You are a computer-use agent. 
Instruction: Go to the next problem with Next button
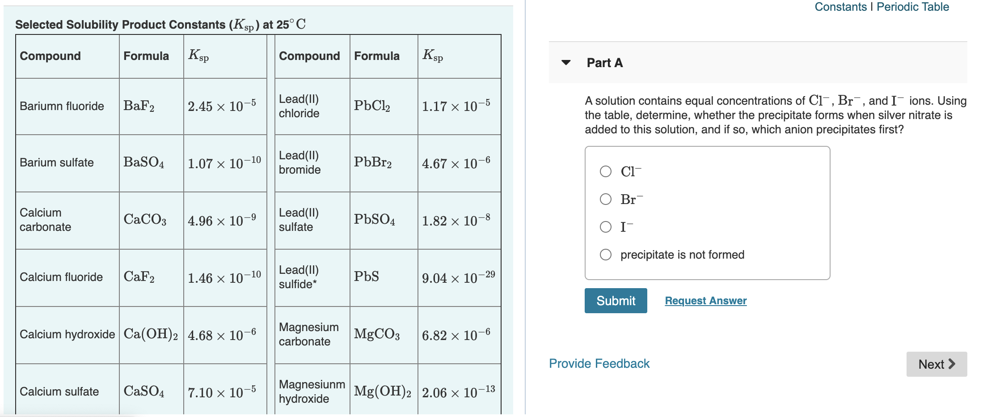click(x=936, y=364)
